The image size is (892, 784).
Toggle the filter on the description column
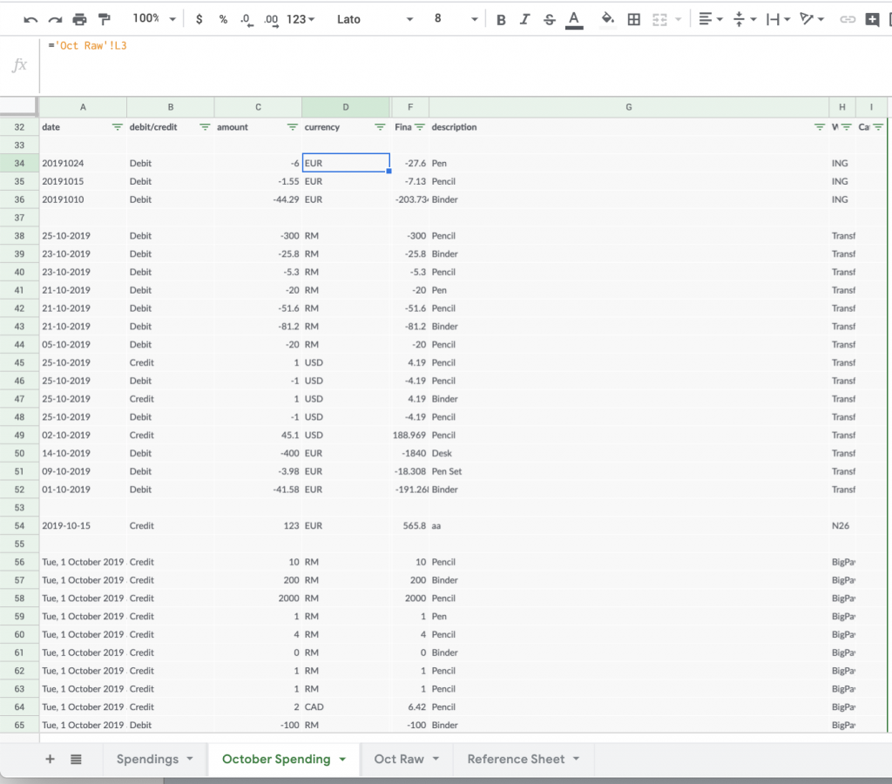tap(820, 127)
